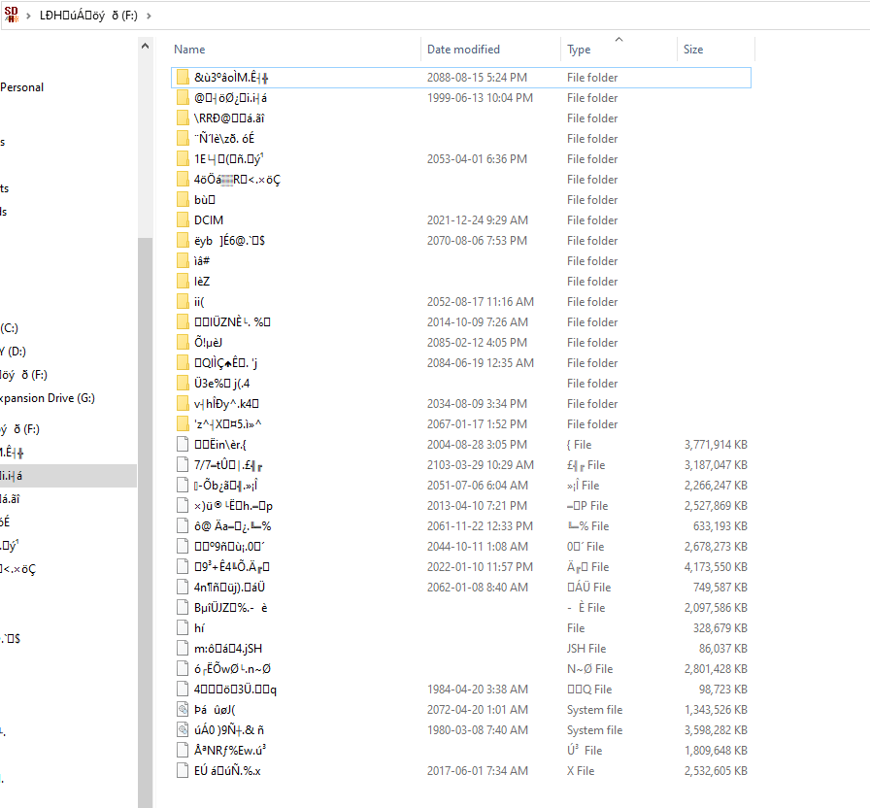Open the (C:) drive in navigation pane

(9, 328)
